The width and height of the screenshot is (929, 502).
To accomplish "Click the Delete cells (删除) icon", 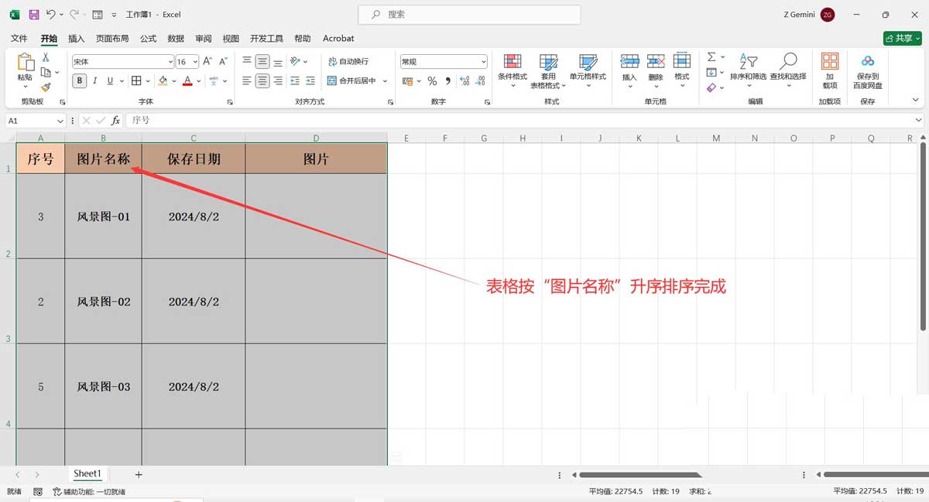I will pos(656,62).
